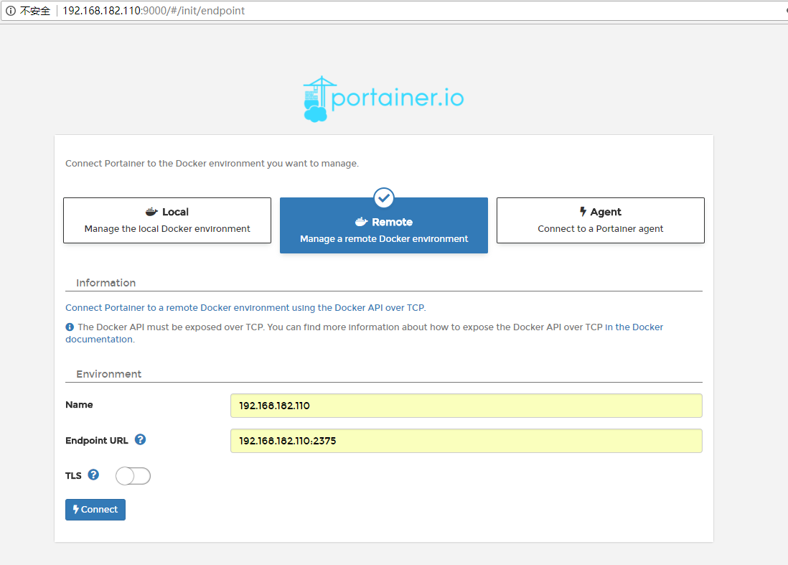
Task: Click the '不安全' security label
Action: [35, 11]
